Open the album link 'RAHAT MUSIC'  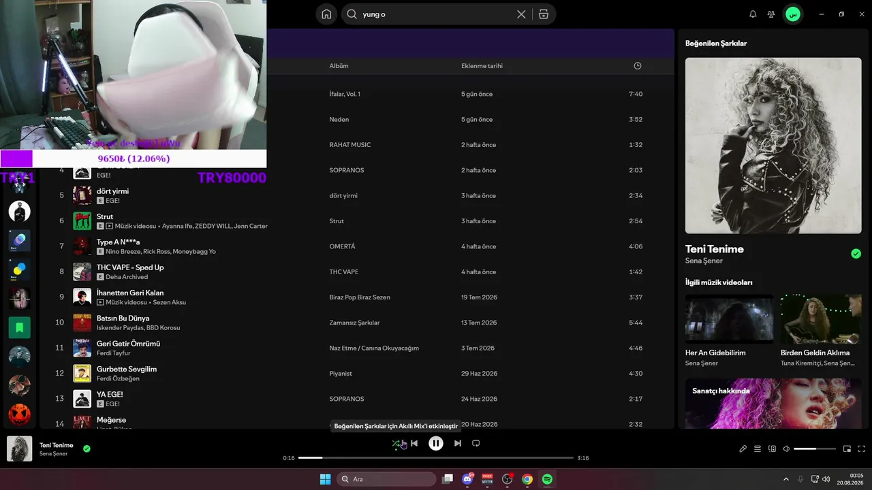click(x=350, y=145)
